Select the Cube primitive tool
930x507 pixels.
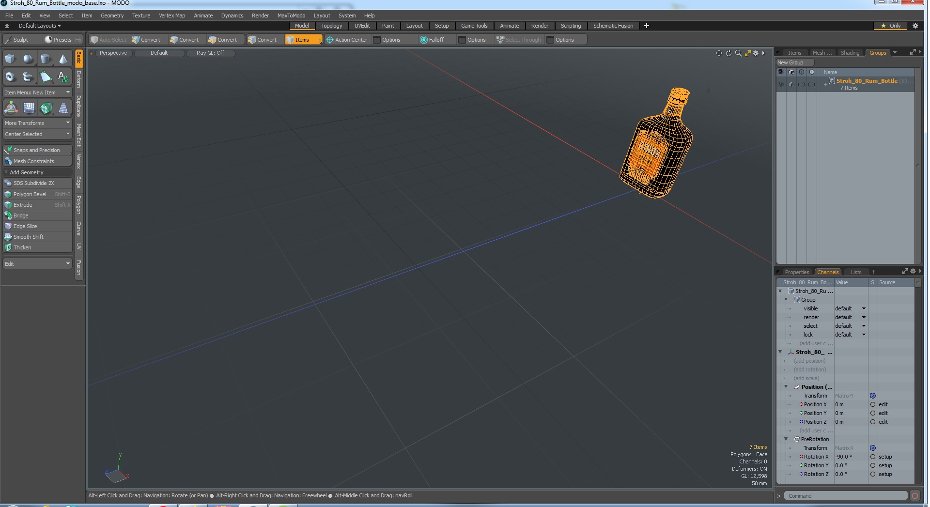click(x=10, y=59)
